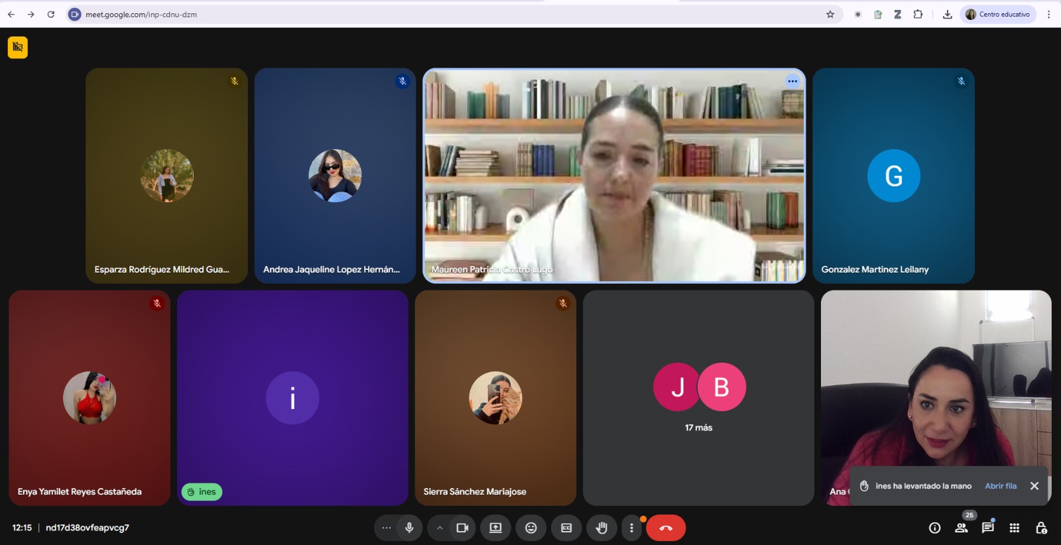Screen dimensions: 1061x545
Task: Open the activities grid icon
Action: tap(1014, 528)
